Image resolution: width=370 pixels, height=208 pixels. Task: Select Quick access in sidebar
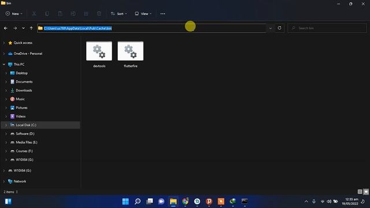click(x=23, y=43)
